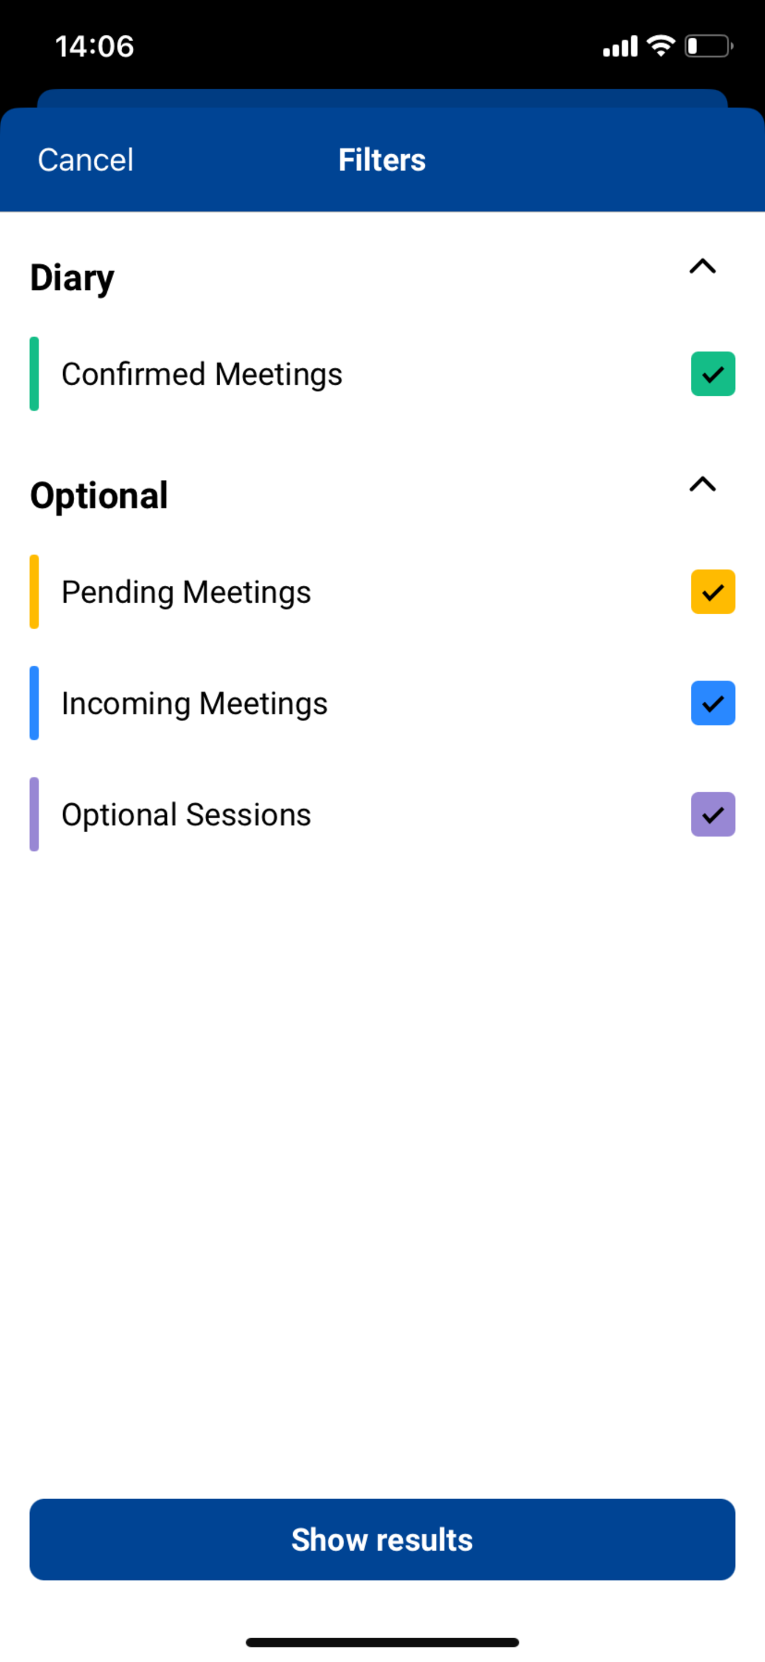Tap the battery icon in status bar
Viewport: 765px width, 1662px height.
click(x=708, y=46)
